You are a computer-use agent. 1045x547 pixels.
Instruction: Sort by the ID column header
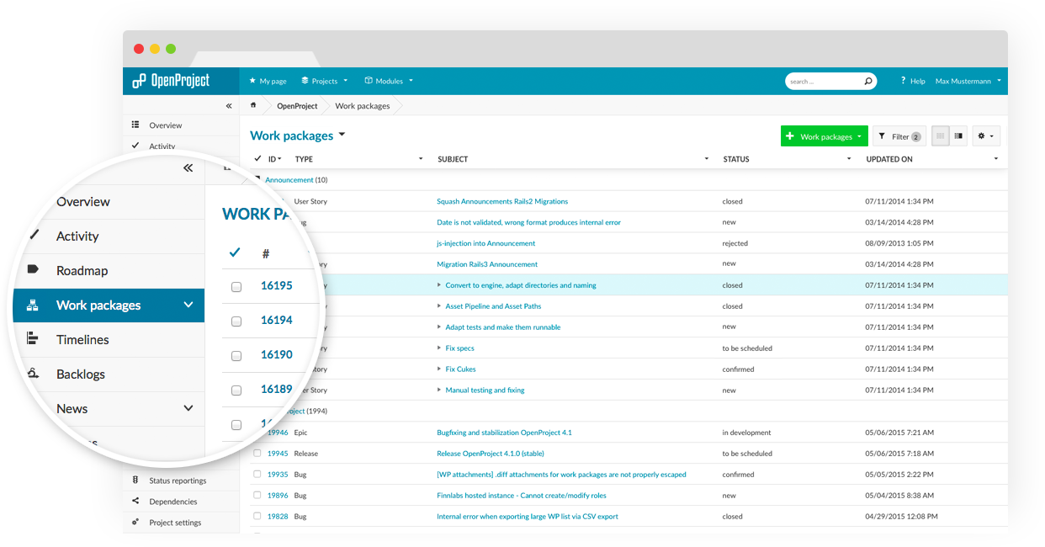[273, 159]
